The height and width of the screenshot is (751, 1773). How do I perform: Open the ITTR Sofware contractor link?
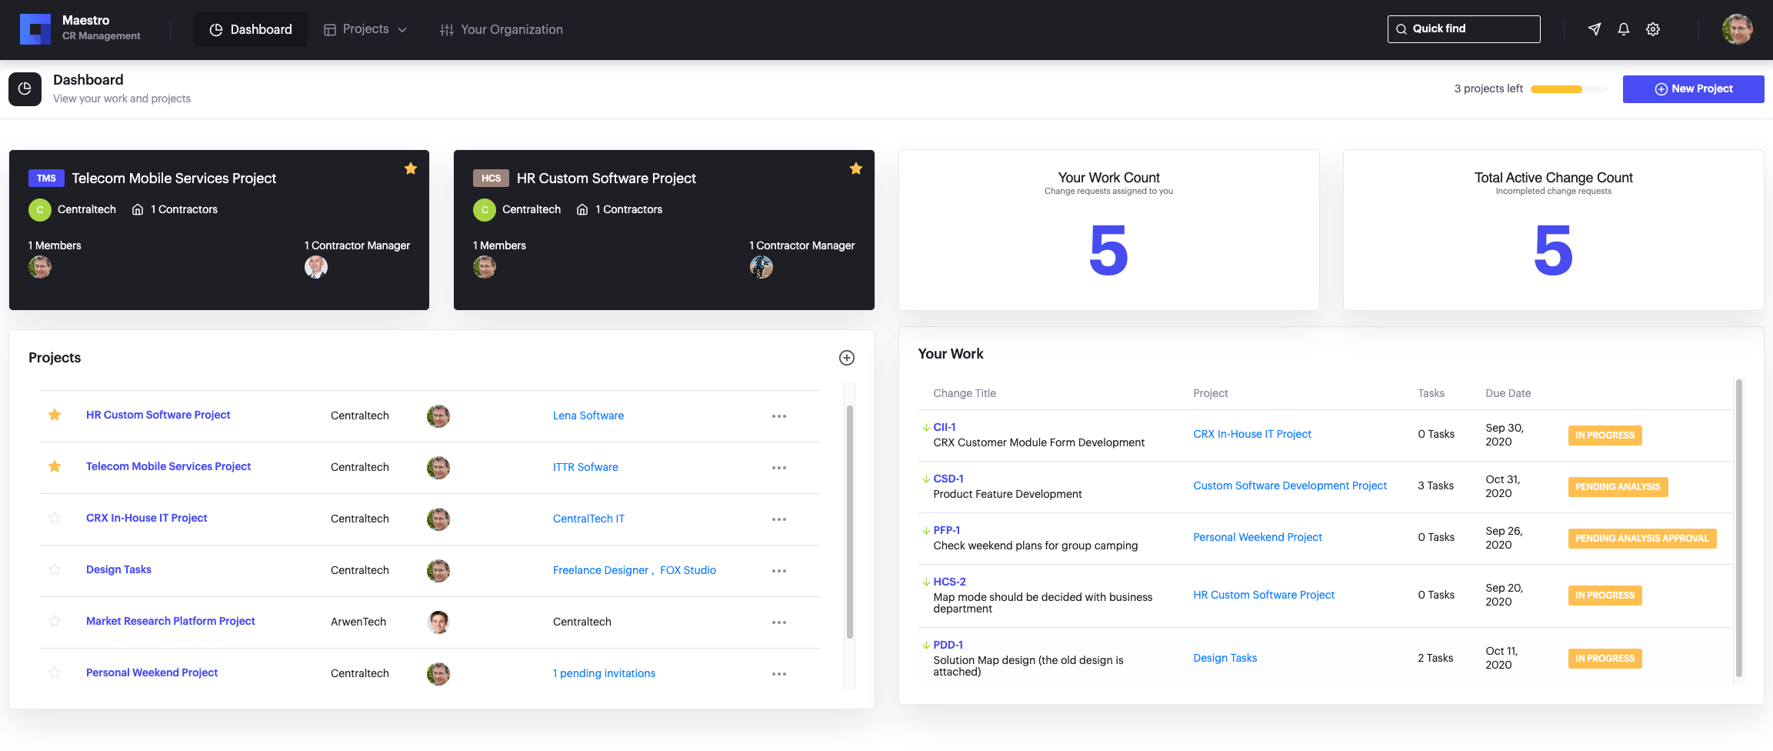click(585, 467)
